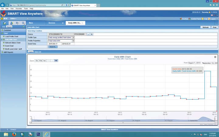This screenshot has width=219, height=137.
Task: Click the browser Home icon
Action: (x=210, y=5)
